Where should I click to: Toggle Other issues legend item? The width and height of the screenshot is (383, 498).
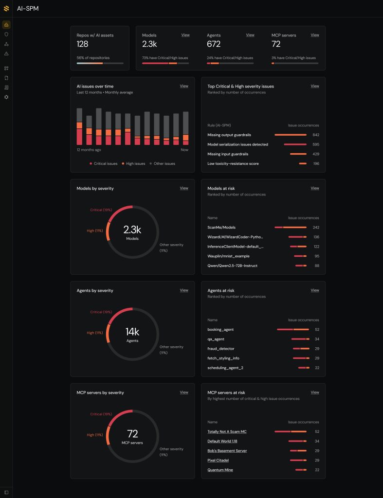pos(162,164)
